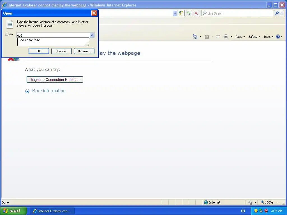The image size is (287, 215).
Task: Click the Internet Explorer taskbar button
Action: (x=52, y=211)
